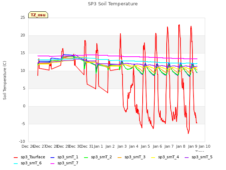This screenshot has height=170, width=226.
Task: Select the sp3_smT_7 legend label
Action: pyautogui.click(x=68, y=163)
